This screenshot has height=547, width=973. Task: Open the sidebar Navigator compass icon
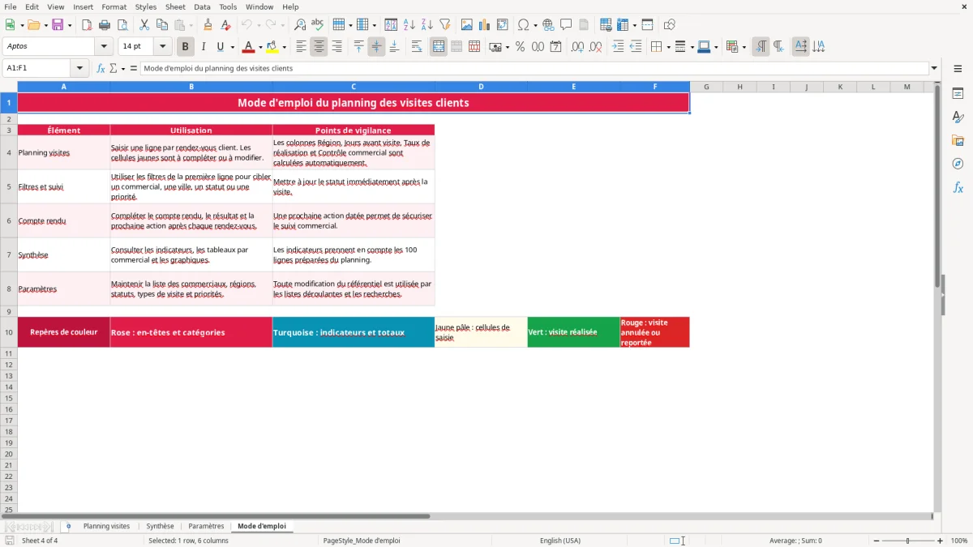(958, 165)
